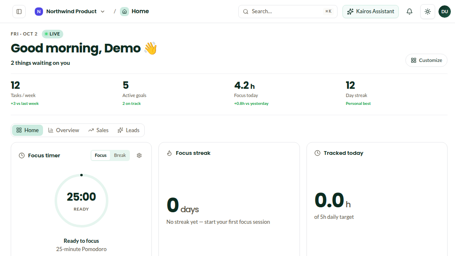Switch to the Overview tab
This screenshot has height=256, width=455.
(x=64, y=130)
